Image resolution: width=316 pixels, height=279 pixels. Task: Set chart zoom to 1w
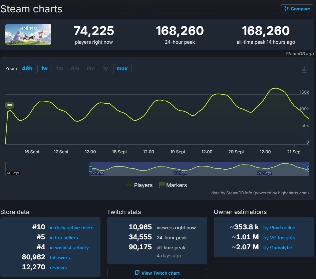pyautogui.click(x=44, y=68)
